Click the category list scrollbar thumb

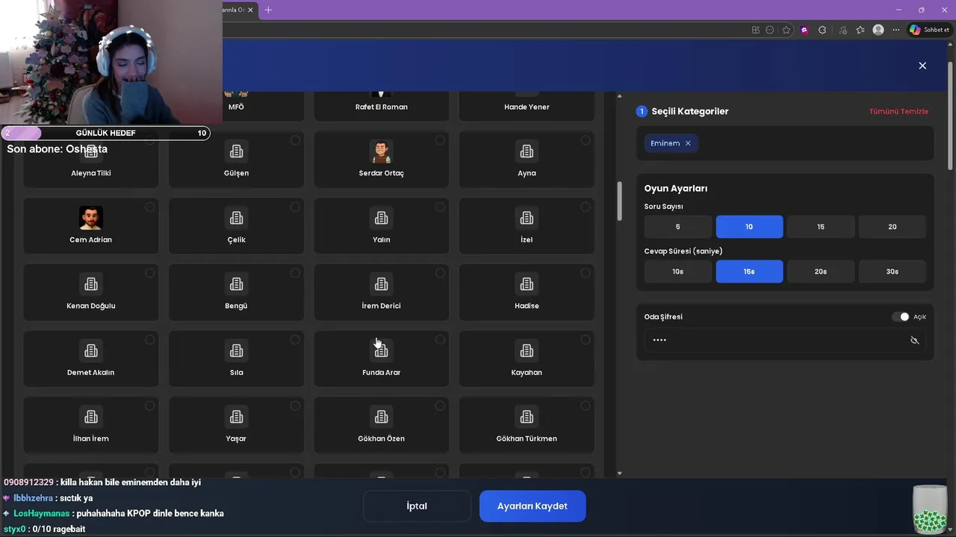(619, 201)
